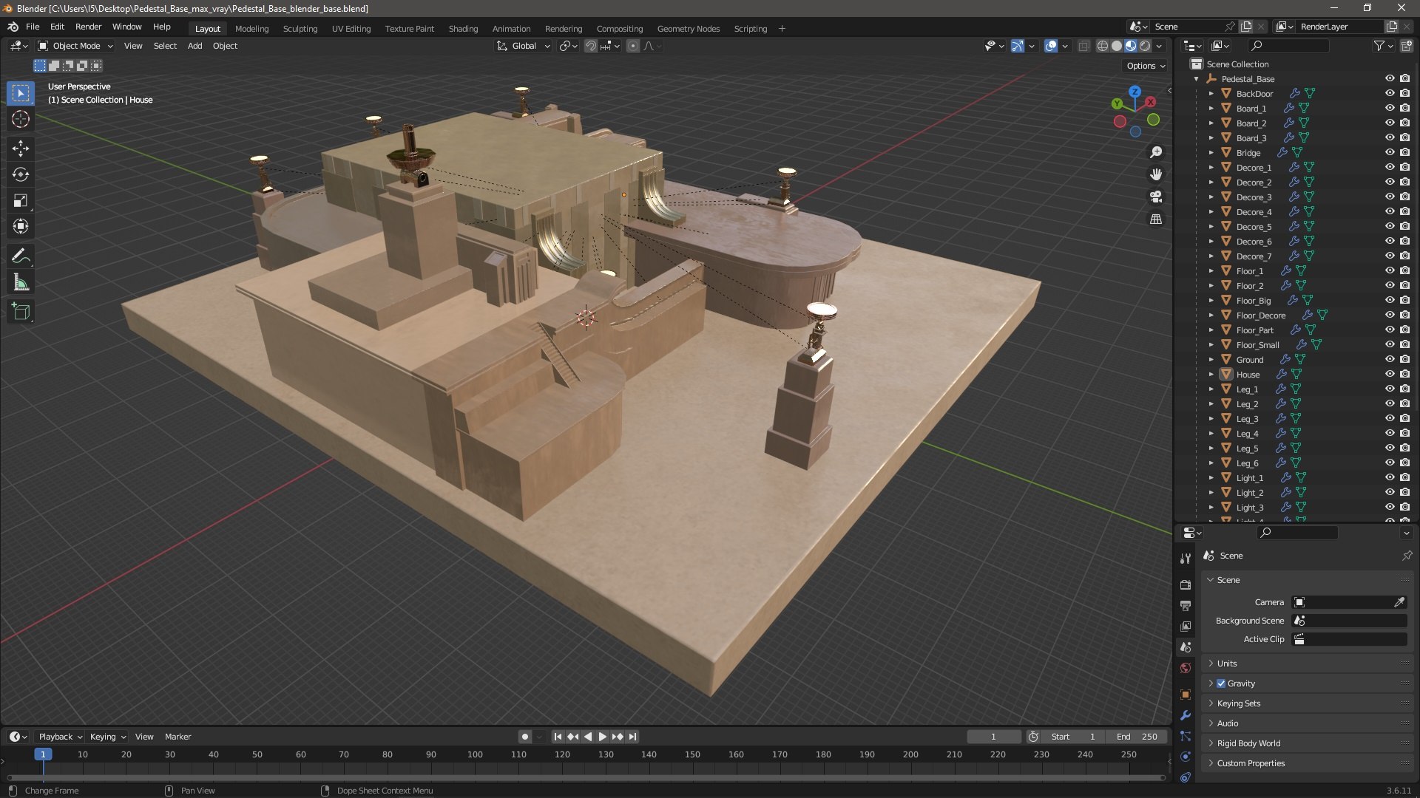Hide Bridge object with eye icon
This screenshot has height=798, width=1420.
pos(1390,153)
